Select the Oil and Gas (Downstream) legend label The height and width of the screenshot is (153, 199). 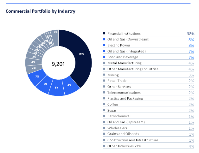pyautogui.click(x=128, y=39)
